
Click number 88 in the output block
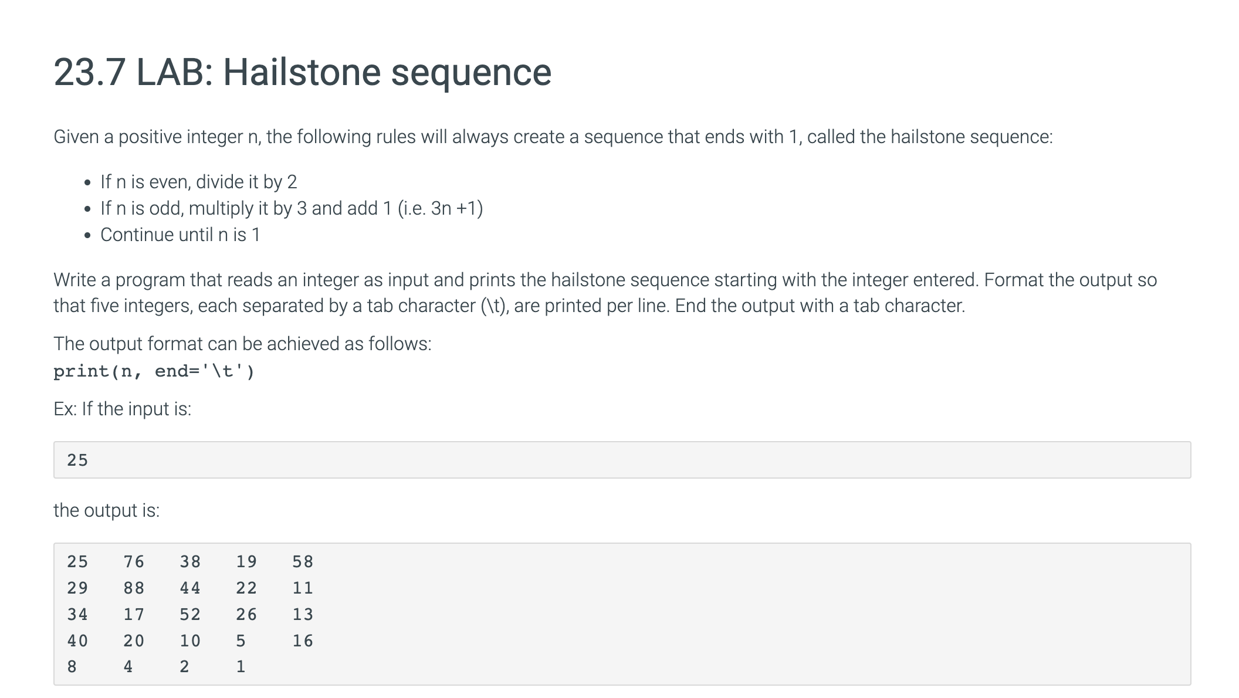coord(134,588)
